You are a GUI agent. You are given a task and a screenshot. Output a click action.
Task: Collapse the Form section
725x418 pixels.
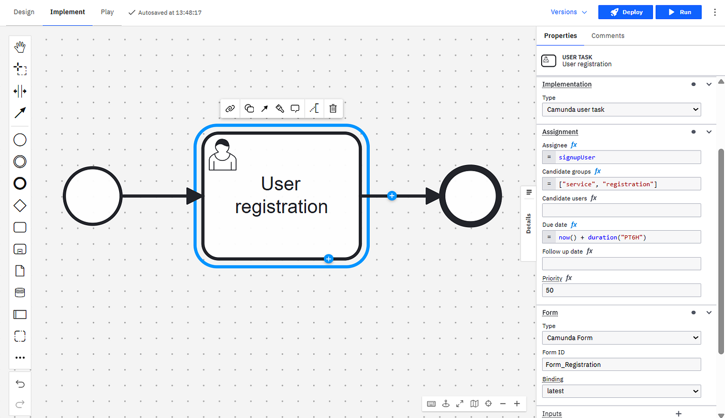coord(709,312)
